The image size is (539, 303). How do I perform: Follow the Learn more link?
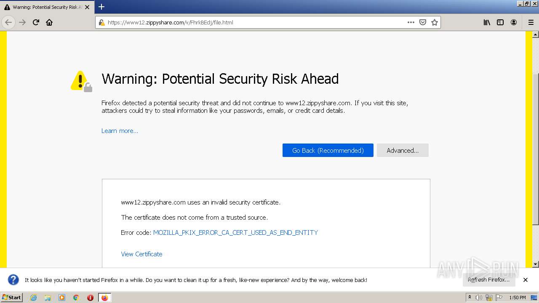[x=120, y=131]
